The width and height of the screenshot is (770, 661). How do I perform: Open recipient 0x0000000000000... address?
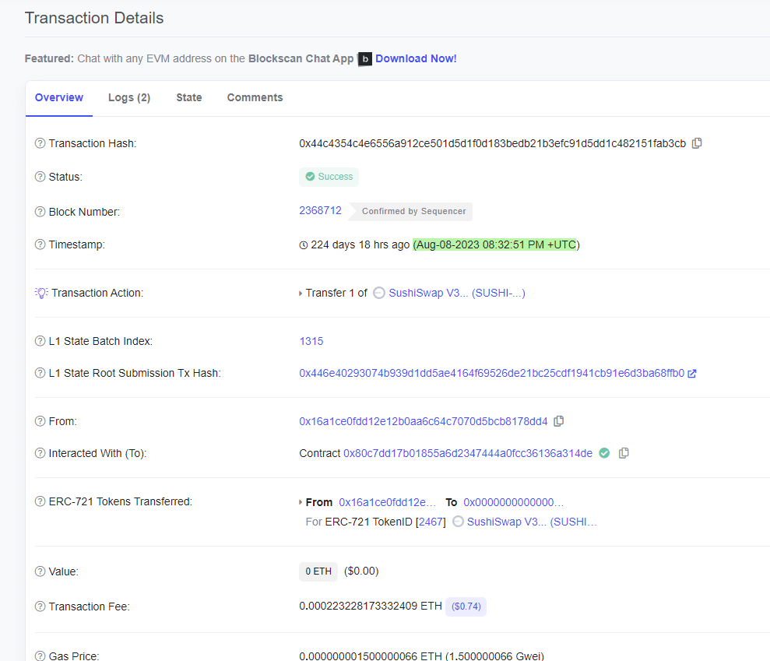514,502
